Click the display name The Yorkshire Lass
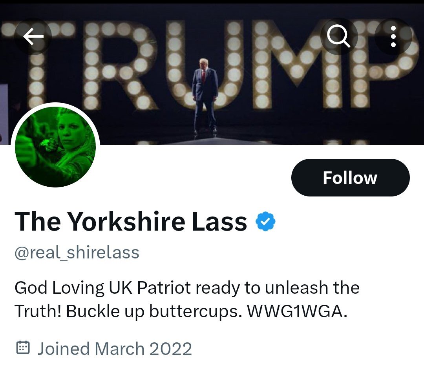This screenshot has height=371, width=424. coord(131,221)
